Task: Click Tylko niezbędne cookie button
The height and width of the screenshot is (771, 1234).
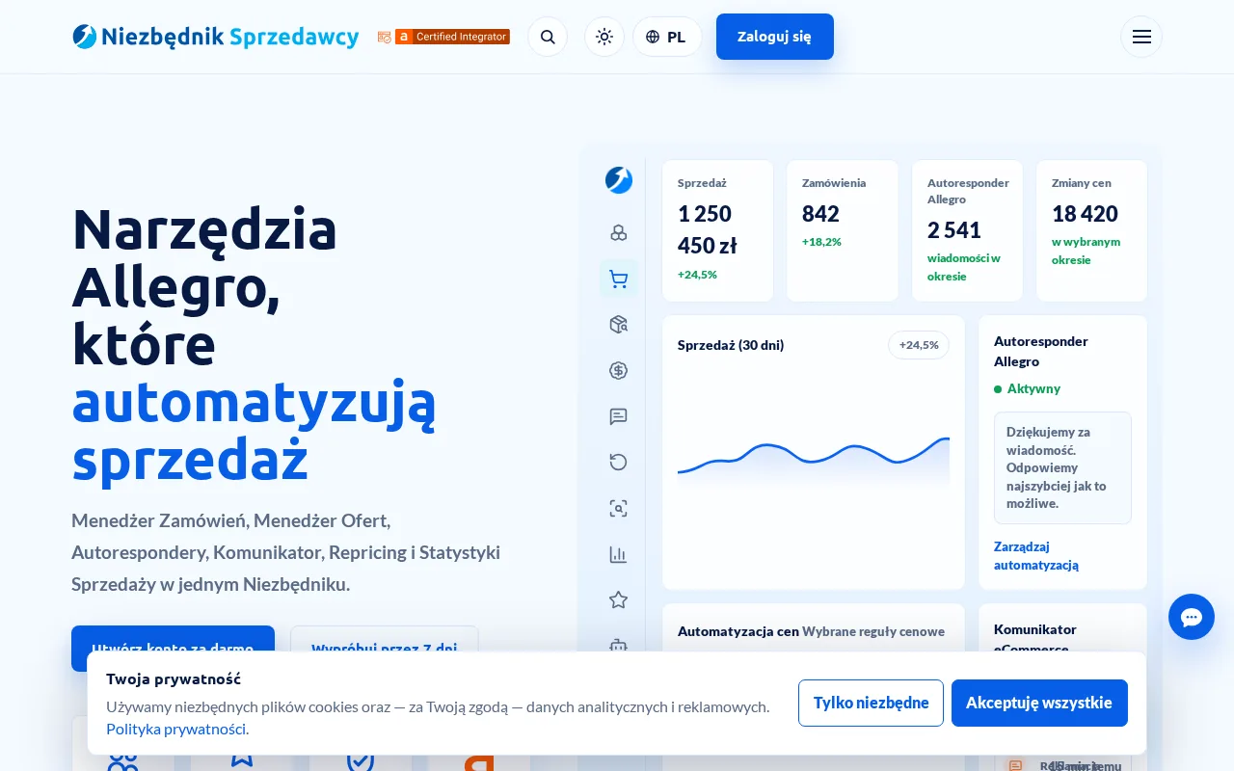Action: (872, 703)
